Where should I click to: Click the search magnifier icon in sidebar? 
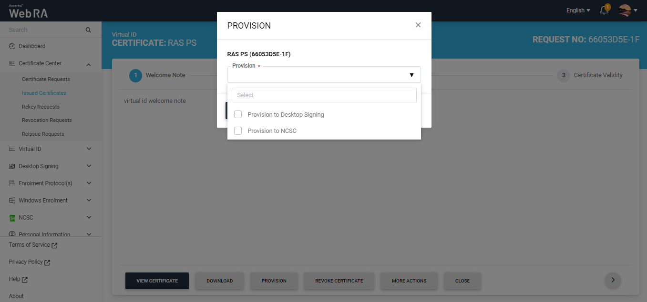pyautogui.click(x=88, y=30)
